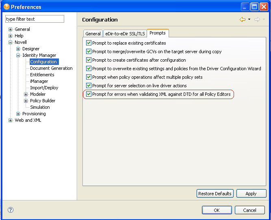
Task: Select Import/Deploy tree item
Action: pyautogui.click(x=44, y=88)
